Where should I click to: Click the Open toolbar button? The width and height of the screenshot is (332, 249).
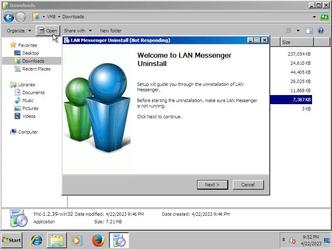[48, 31]
